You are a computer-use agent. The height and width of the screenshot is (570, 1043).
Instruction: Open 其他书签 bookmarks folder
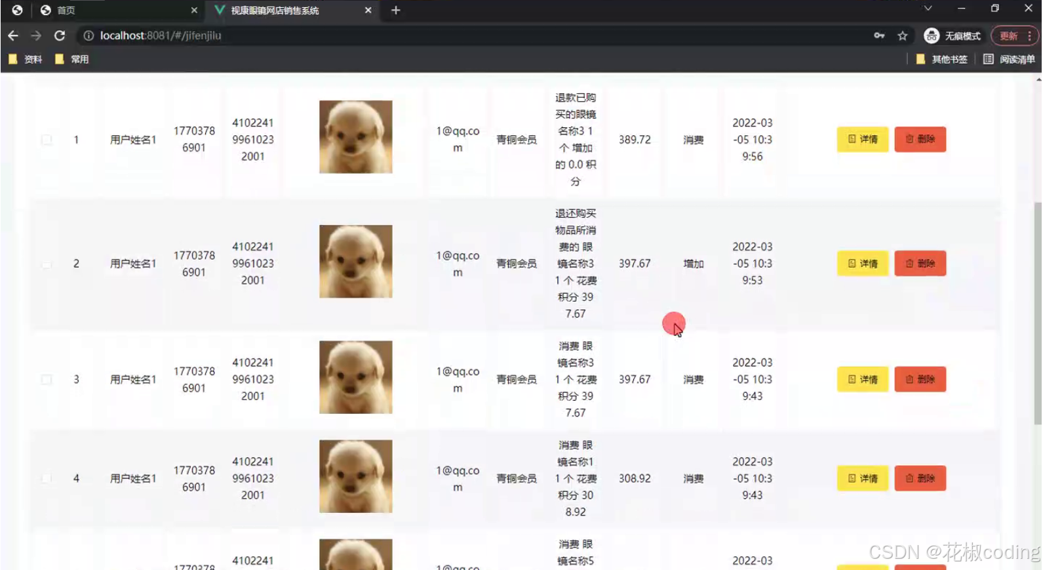[941, 59]
